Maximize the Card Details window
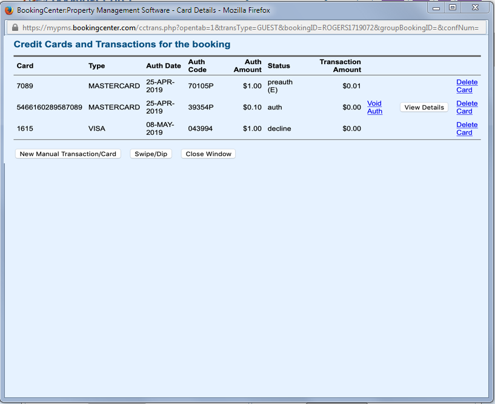This screenshot has width=495, height=404. coord(453,8)
